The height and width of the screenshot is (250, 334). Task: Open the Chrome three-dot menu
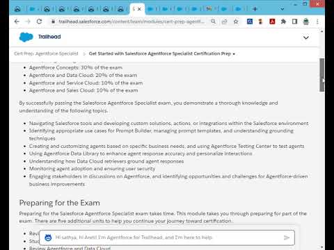pyautogui.click(x=317, y=22)
